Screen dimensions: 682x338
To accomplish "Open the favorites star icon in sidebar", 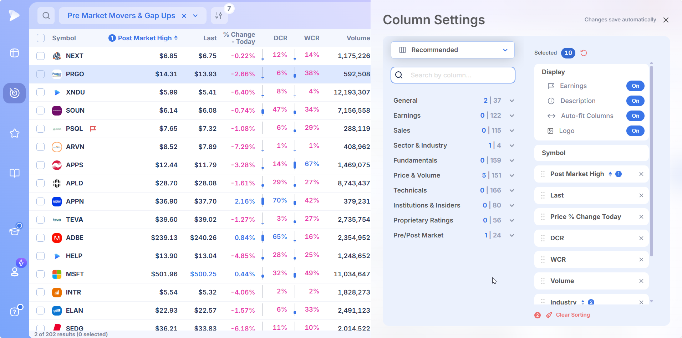I will [15, 133].
